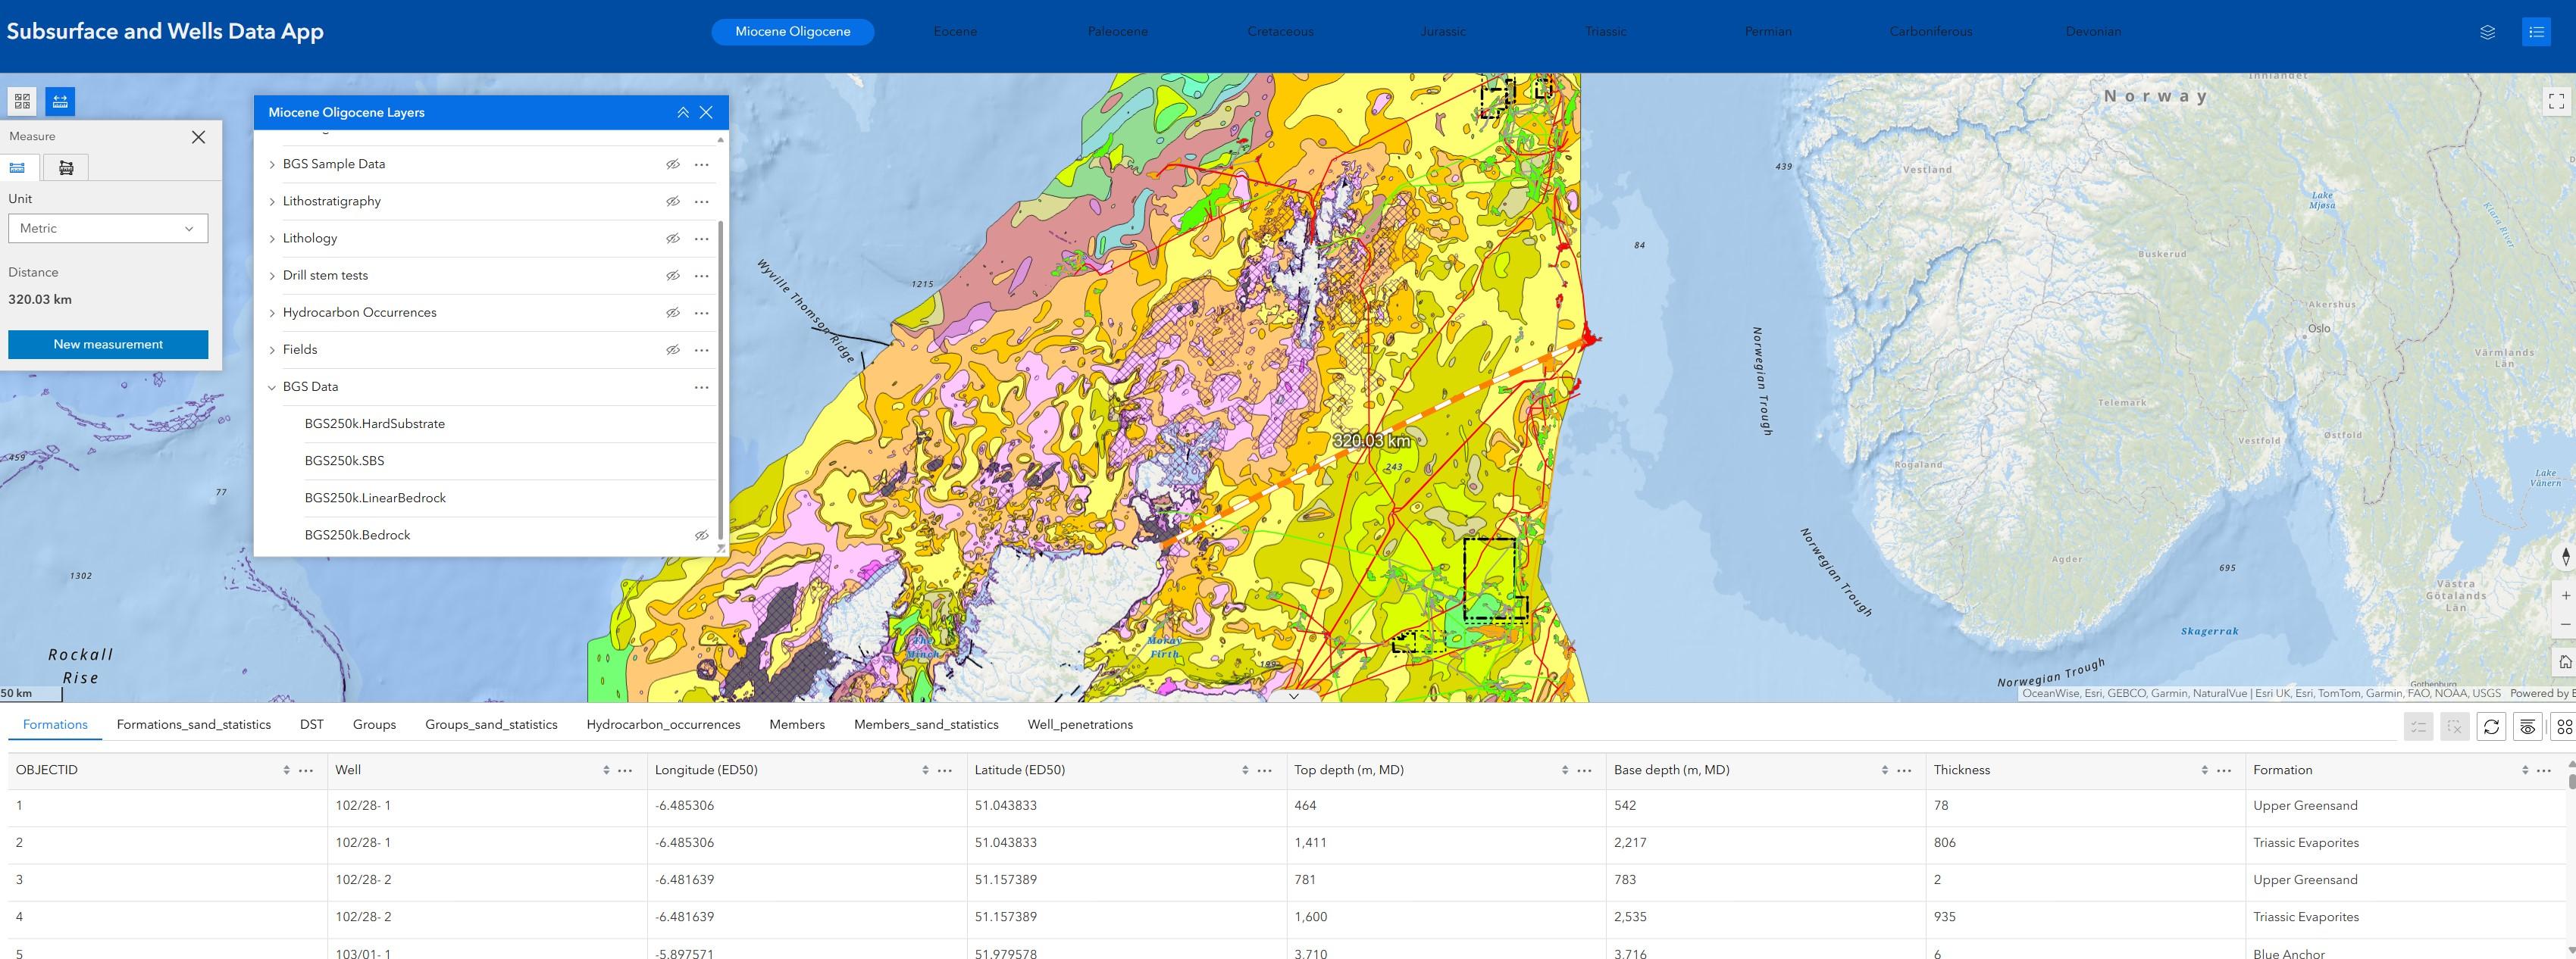Zoom out on the map
This screenshot has height=959, width=2576.
[x=2565, y=624]
